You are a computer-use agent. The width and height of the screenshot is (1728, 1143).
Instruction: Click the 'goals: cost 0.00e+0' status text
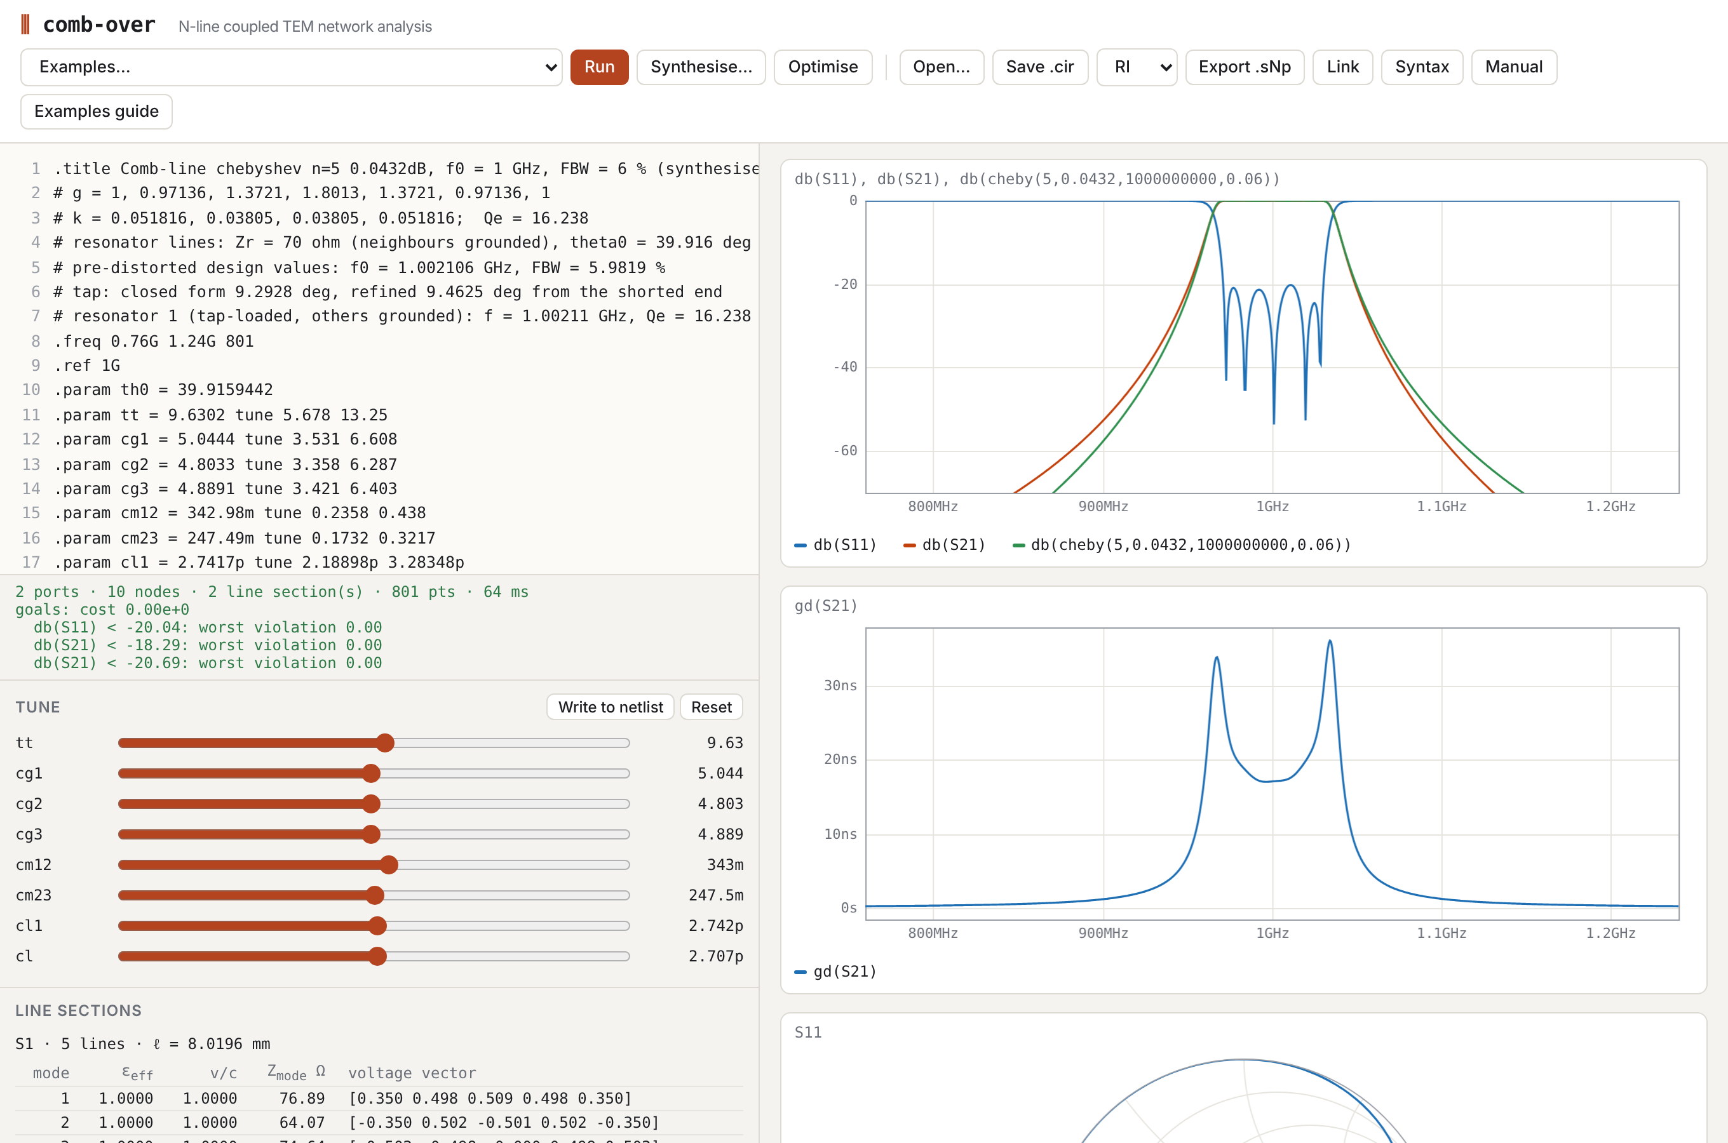pos(102,610)
